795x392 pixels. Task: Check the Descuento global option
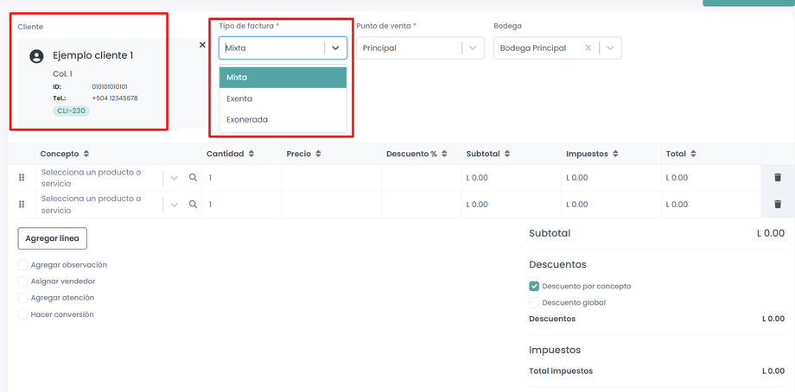pos(534,303)
